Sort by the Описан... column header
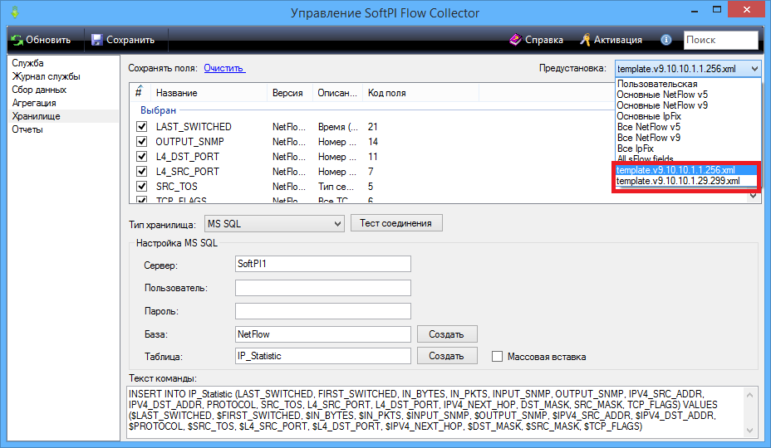771x448 pixels. point(337,93)
